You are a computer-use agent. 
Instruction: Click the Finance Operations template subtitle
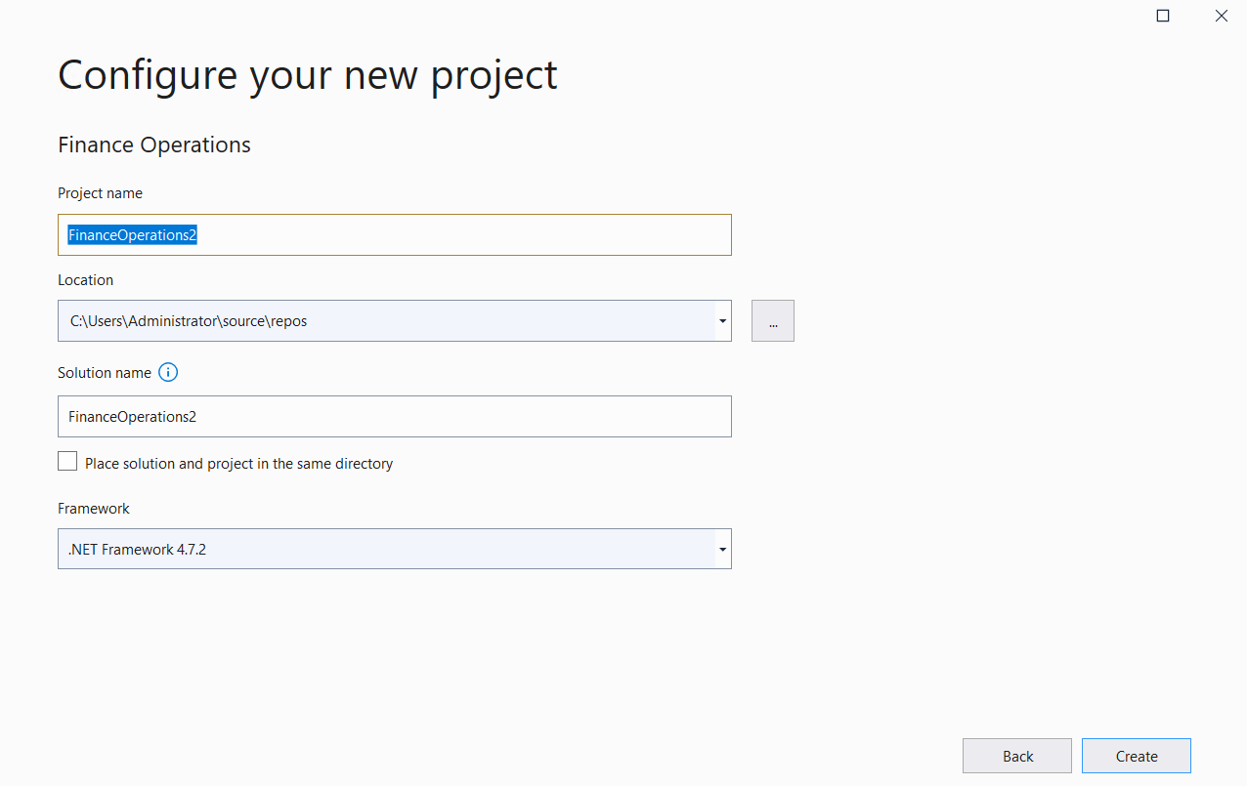pos(154,145)
